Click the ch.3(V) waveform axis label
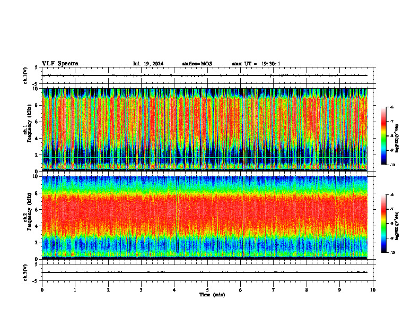Image resolution: width=420 pixels, height=325 pixels. click(25, 272)
